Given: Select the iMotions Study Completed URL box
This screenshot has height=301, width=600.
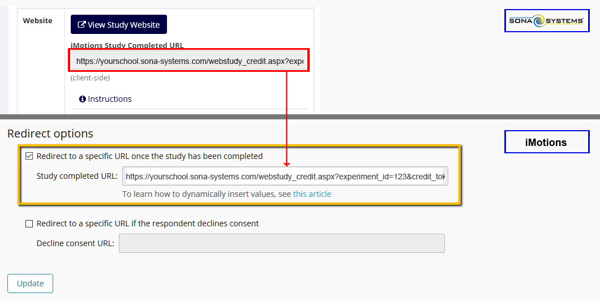Looking at the screenshot, I should tap(189, 61).
